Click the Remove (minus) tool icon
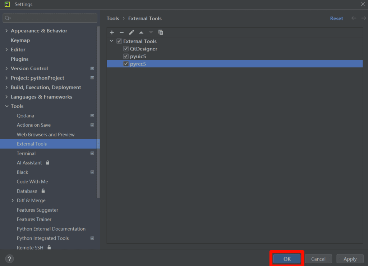The height and width of the screenshot is (266, 368). 121,32
